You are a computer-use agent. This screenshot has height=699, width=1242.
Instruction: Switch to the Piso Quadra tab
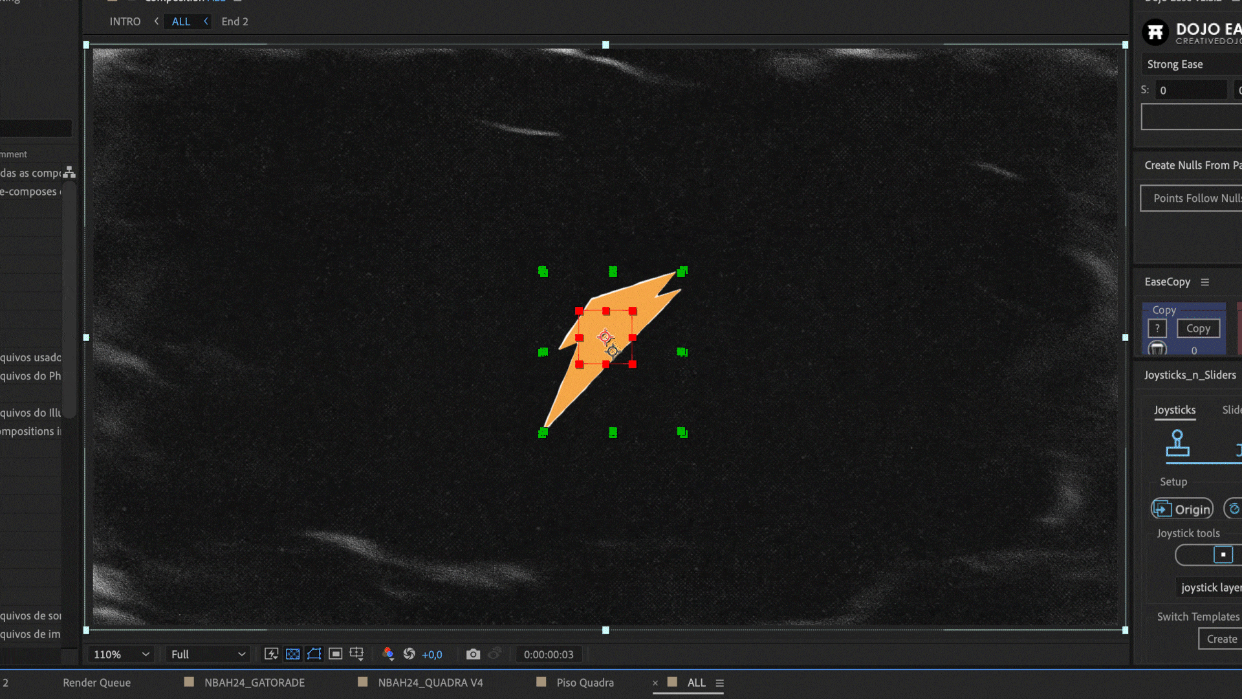point(585,682)
